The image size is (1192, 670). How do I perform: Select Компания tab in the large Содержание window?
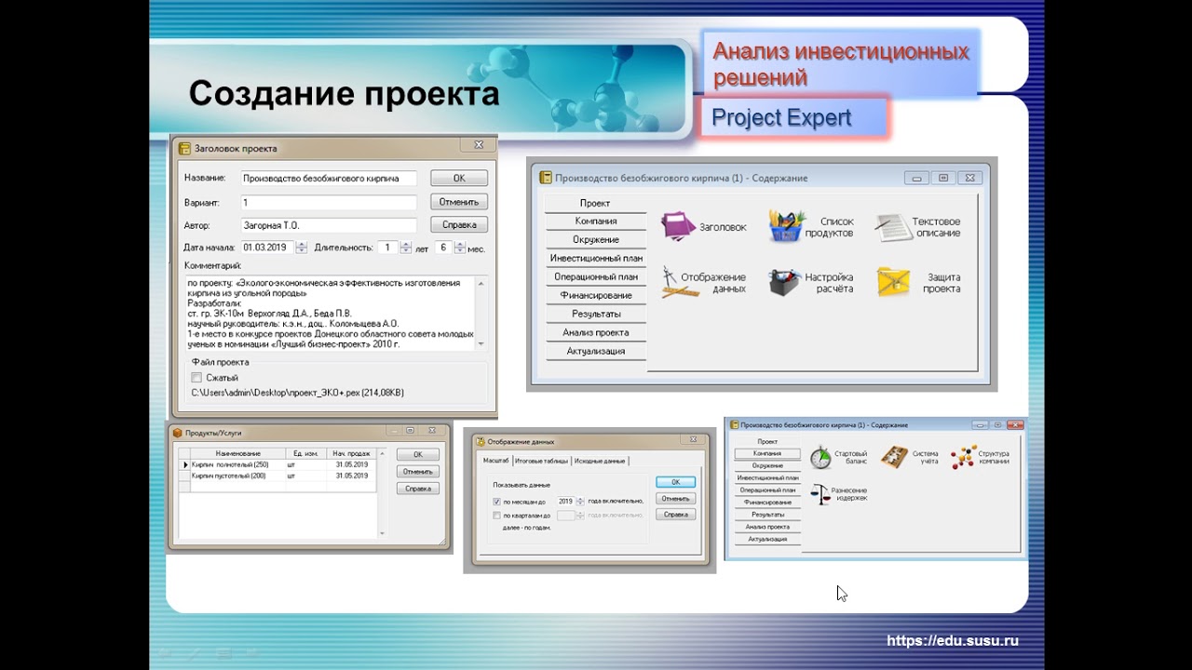point(595,221)
